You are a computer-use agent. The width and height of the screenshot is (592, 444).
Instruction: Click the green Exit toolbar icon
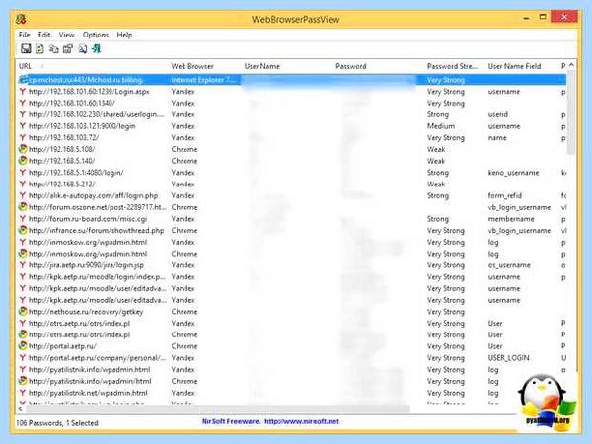click(97, 48)
